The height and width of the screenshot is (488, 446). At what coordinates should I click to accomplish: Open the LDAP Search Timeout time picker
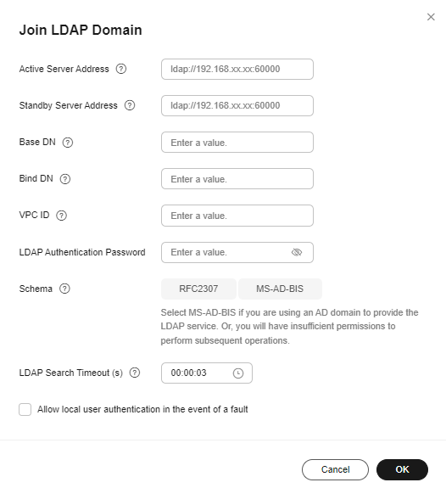click(207, 373)
